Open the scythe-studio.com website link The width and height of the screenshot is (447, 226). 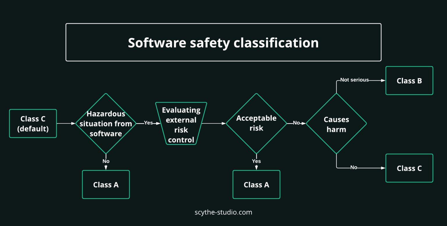[x=223, y=212]
